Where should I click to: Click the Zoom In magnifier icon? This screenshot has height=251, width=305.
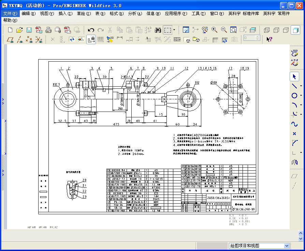[215, 30]
